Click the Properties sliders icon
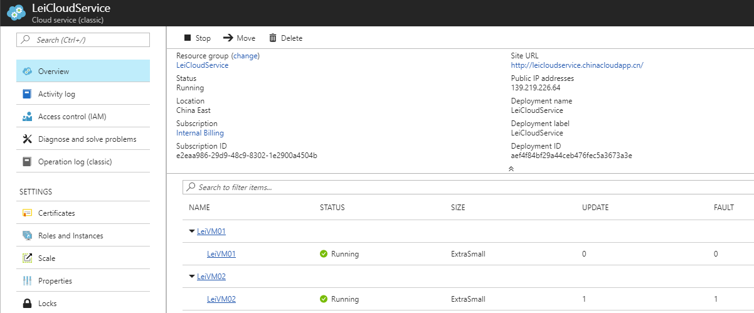Screen dimensions: 754x313 point(27,281)
